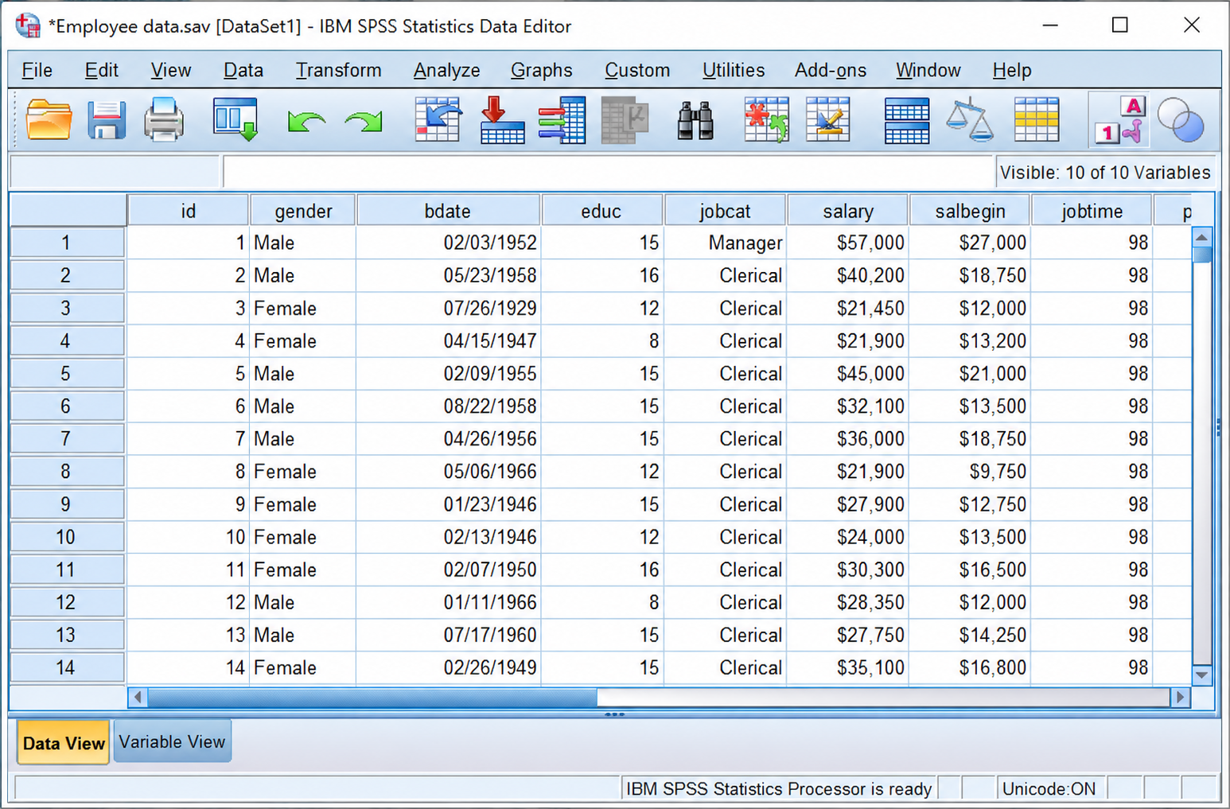Open the Help menu
Viewport: 1230px width, 809px height.
click(1012, 70)
